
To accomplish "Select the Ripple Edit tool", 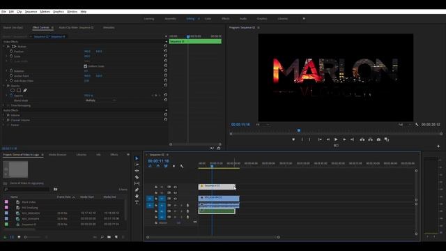I will click(x=137, y=171).
